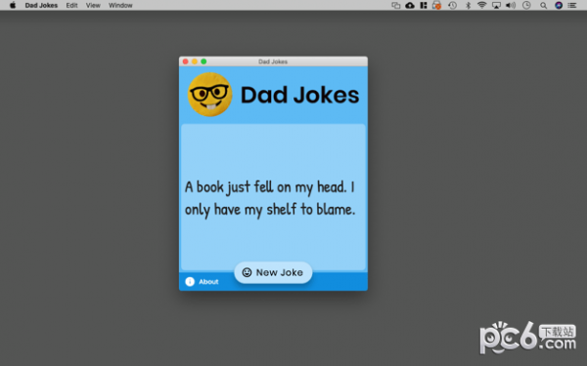The image size is (587, 366).
Task: Open the Bluetooth status menu
Action: 468,5
